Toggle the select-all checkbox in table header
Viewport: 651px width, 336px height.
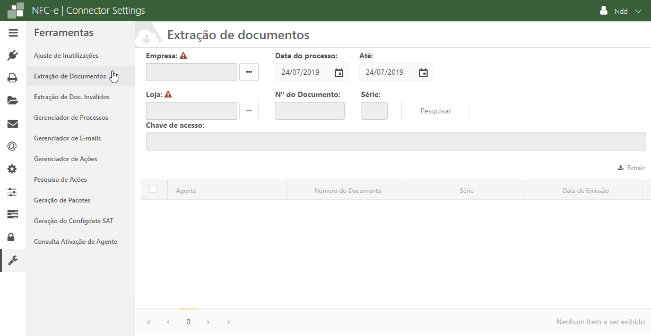[153, 189]
